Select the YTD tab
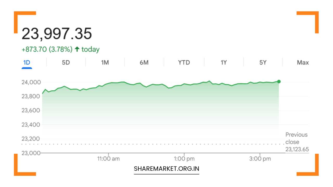333x187 pixels. pyautogui.click(x=184, y=63)
